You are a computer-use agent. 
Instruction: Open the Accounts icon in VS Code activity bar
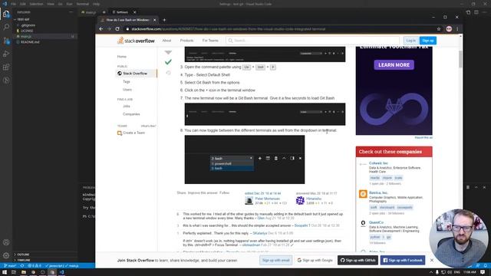pyautogui.click(x=6, y=242)
